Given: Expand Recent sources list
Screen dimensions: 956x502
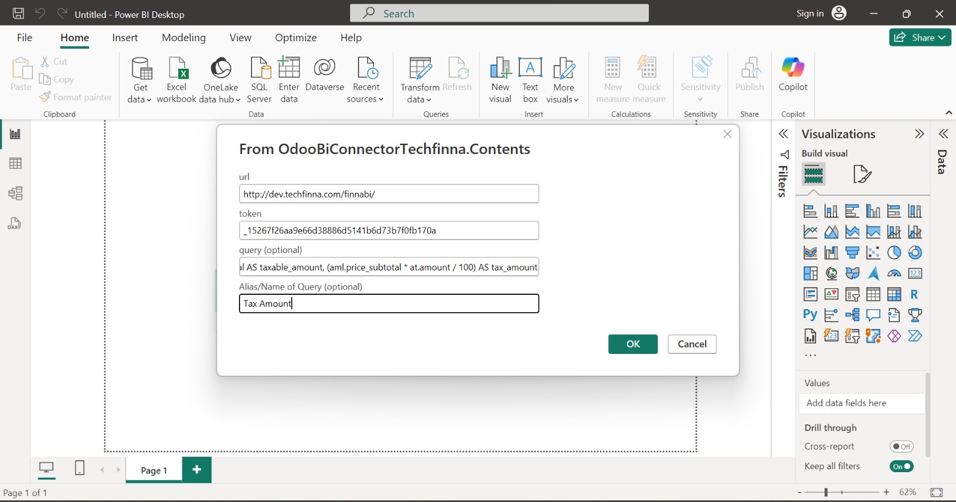Looking at the screenshot, I should click(366, 81).
